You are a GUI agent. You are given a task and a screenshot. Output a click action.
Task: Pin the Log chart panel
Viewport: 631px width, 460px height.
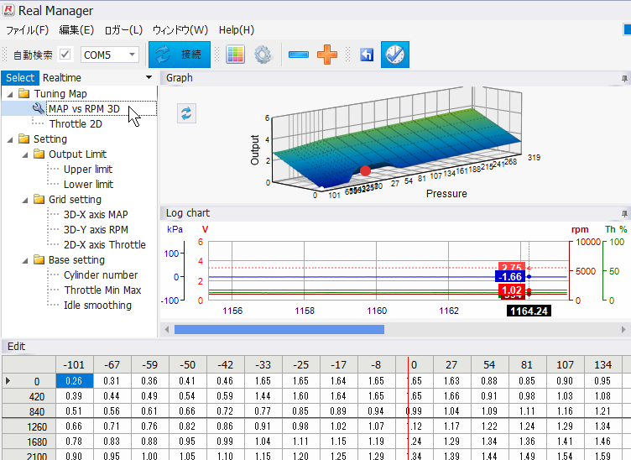click(x=624, y=214)
